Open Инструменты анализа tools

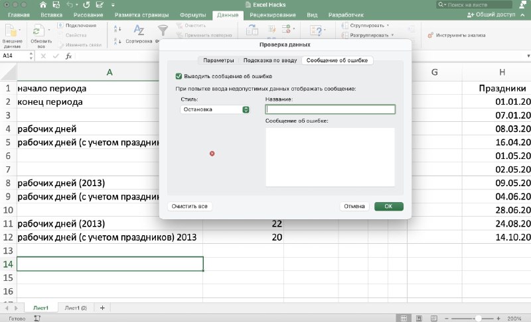click(456, 35)
